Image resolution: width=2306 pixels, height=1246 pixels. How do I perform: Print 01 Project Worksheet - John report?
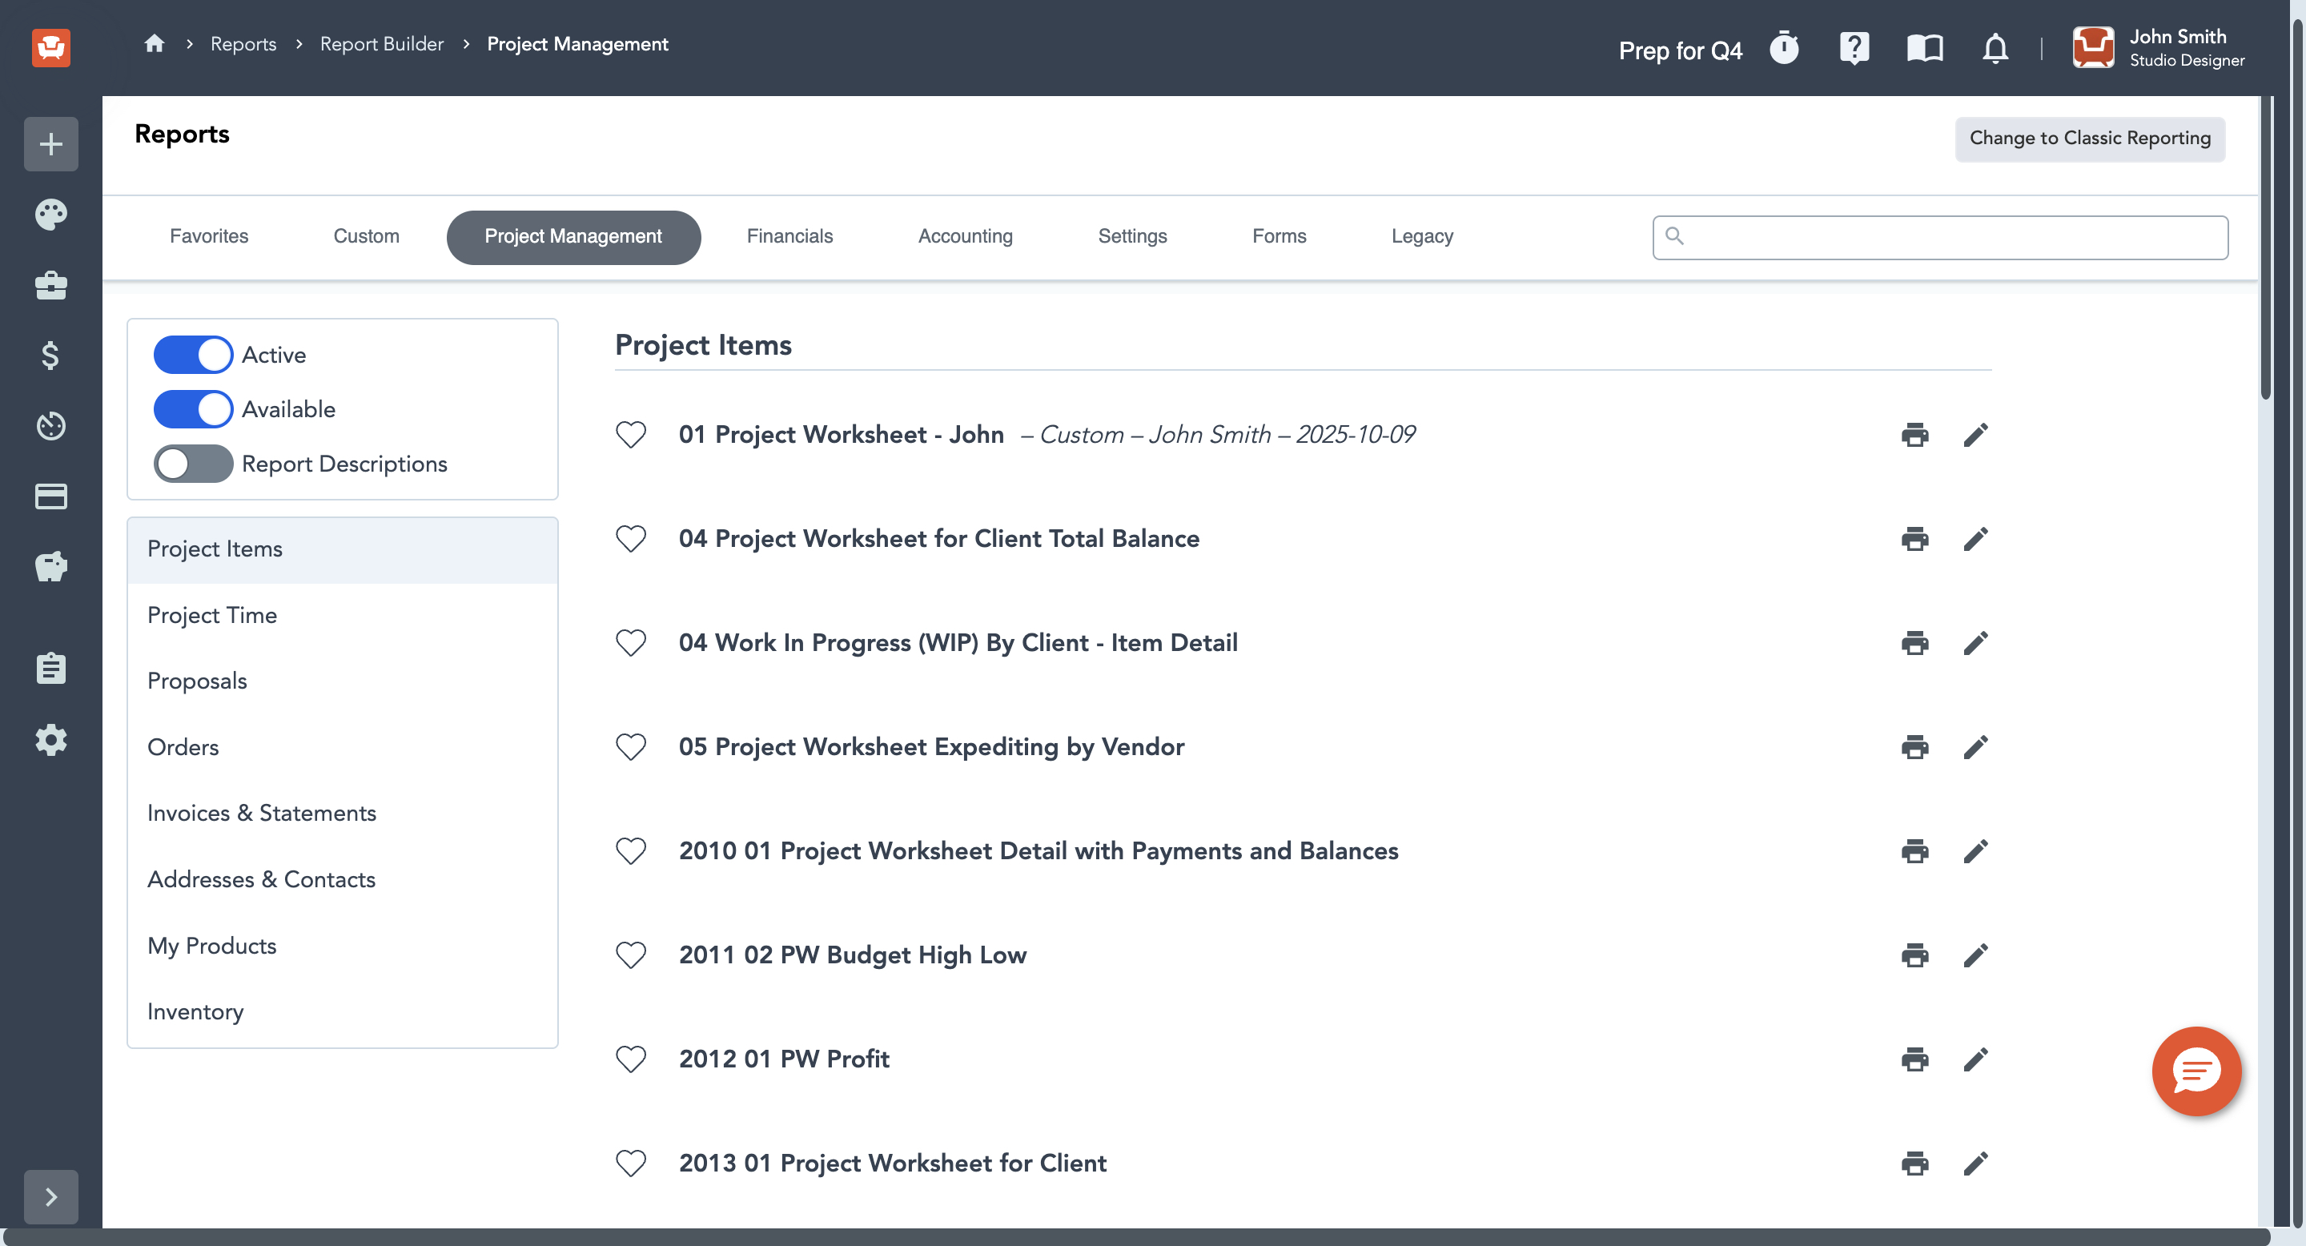[1914, 435]
